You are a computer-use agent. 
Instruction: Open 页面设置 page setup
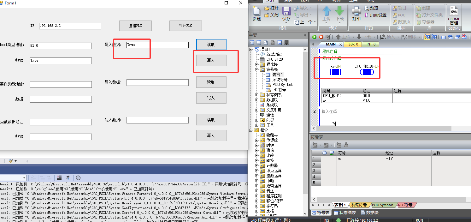tap(377, 15)
